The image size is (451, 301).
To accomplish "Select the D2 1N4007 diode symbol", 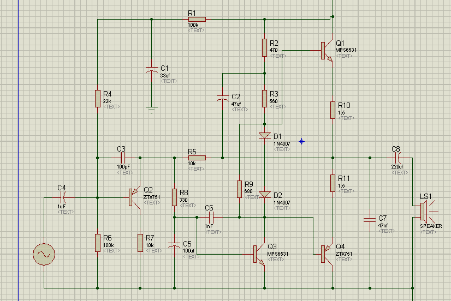I will pyautogui.click(x=264, y=195).
